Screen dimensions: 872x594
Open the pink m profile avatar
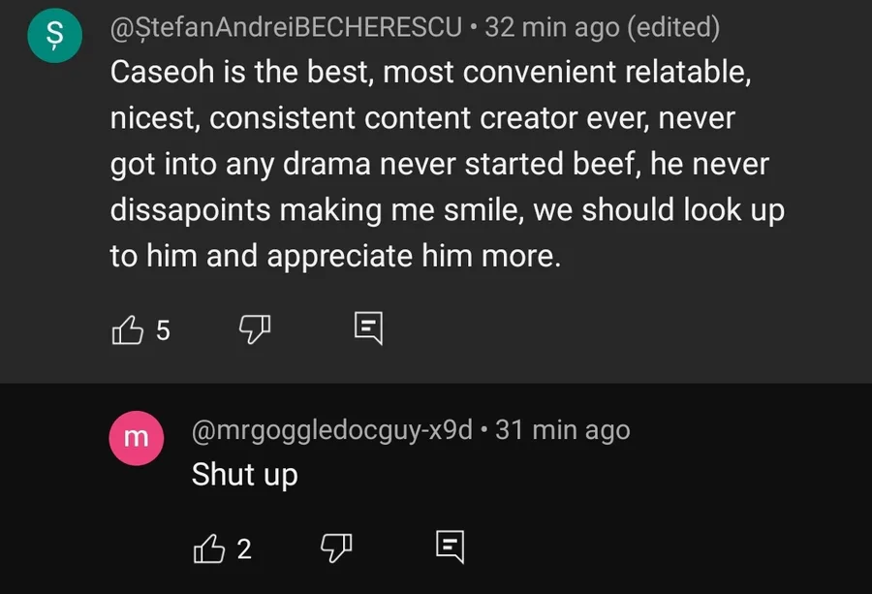(135, 438)
